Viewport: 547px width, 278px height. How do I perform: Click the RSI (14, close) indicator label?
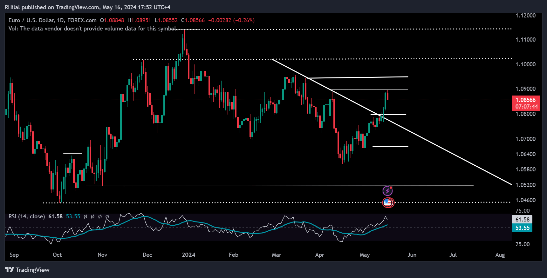pyautogui.click(x=27, y=216)
